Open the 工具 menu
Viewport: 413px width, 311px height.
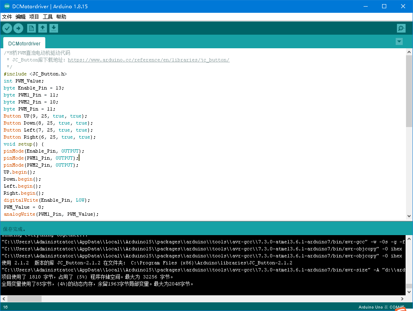(48, 17)
